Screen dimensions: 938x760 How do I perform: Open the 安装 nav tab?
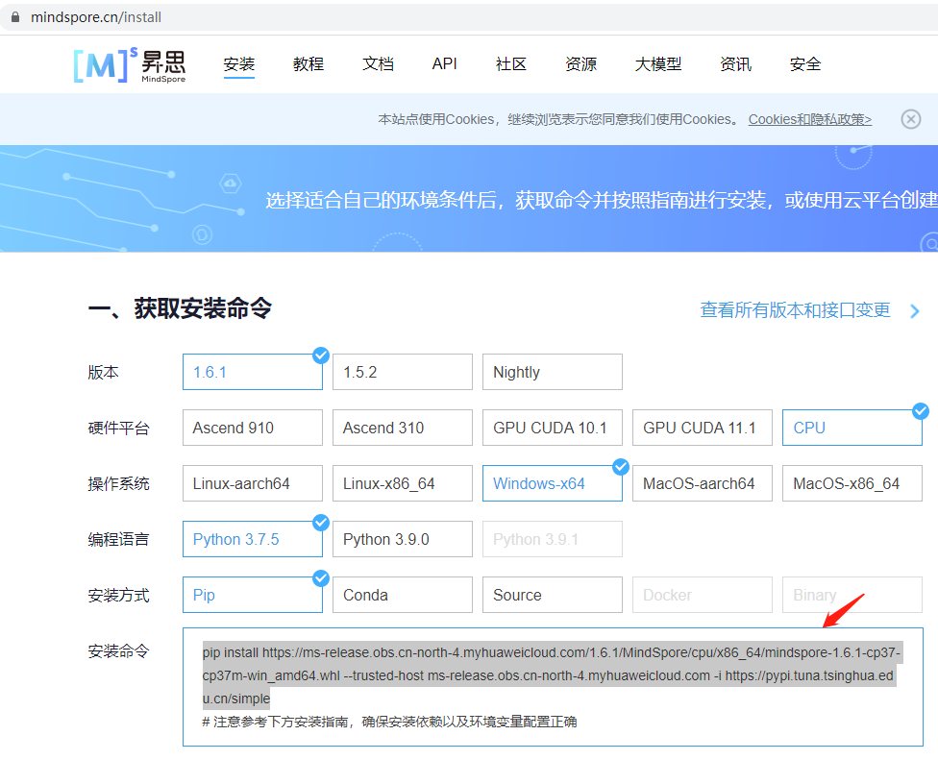pyautogui.click(x=238, y=64)
